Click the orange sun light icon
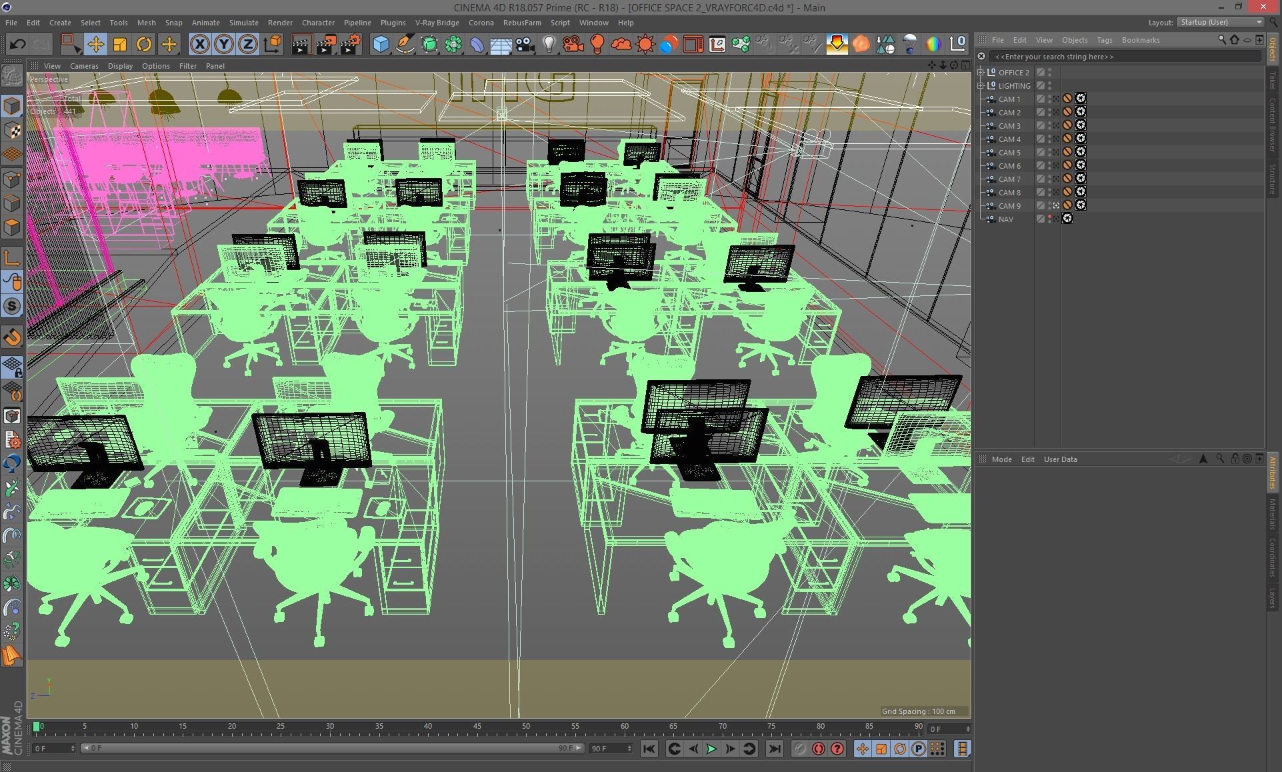Viewport: 1282px width, 772px height. (x=645, y=45)
